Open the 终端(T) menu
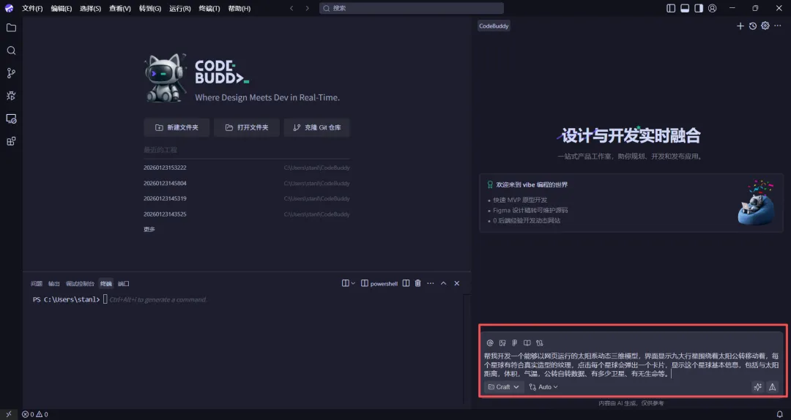 click(x=209, y=8)
